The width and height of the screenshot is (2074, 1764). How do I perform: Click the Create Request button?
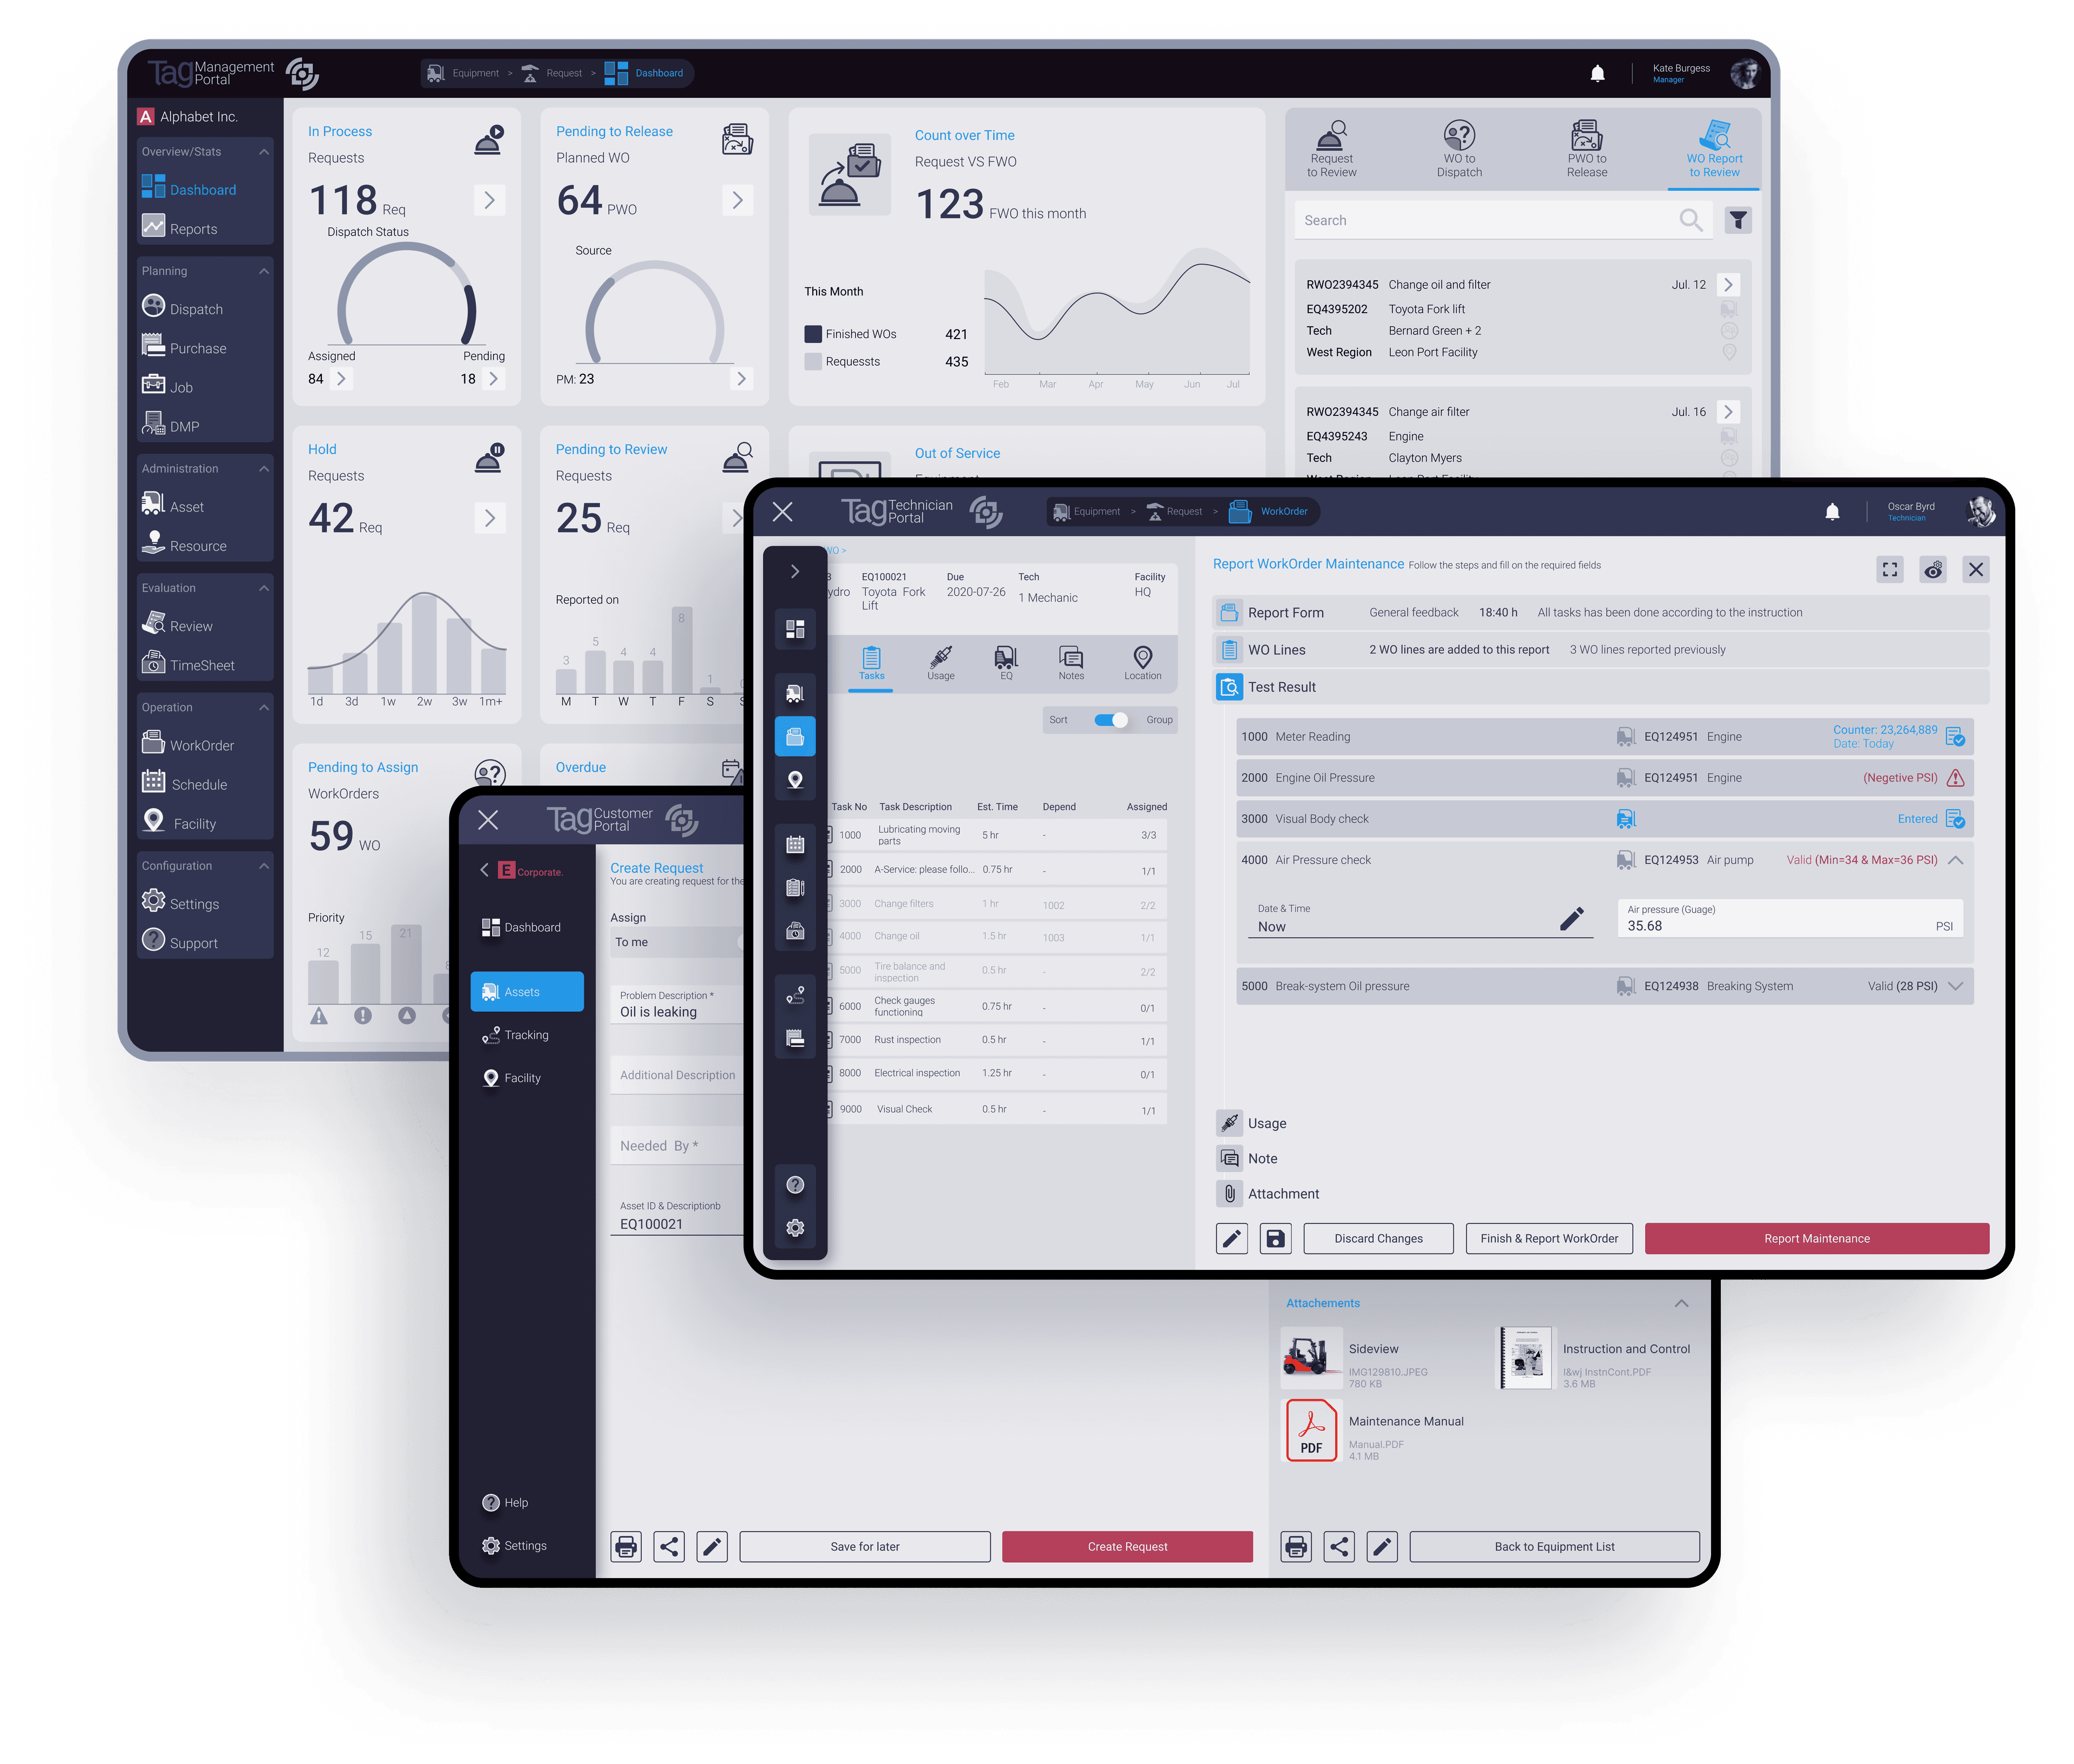1127,1546
